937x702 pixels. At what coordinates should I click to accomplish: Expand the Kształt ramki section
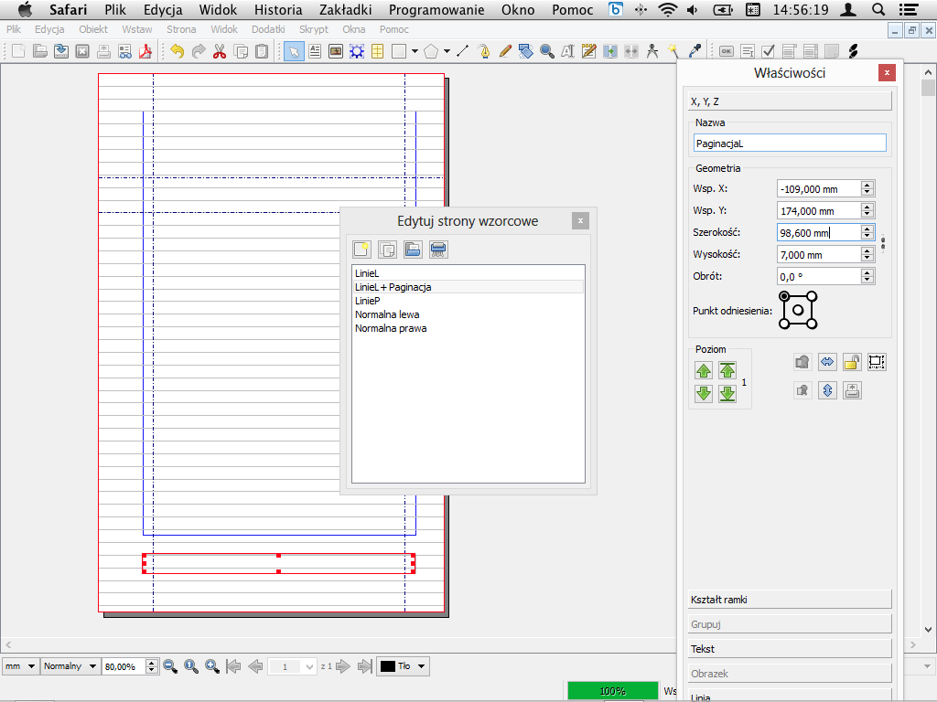(788, 600)
